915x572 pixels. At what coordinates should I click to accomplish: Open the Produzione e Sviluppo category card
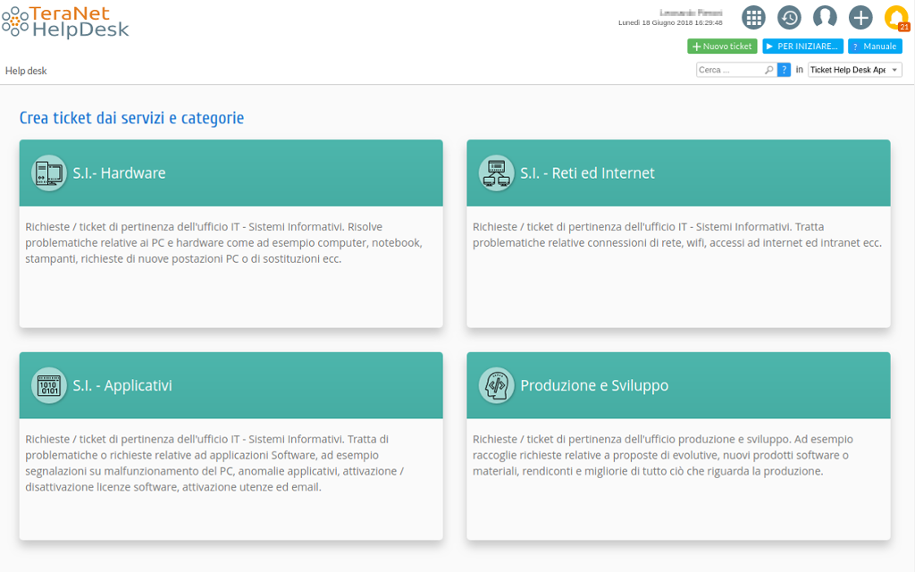(x=678, y=447)
